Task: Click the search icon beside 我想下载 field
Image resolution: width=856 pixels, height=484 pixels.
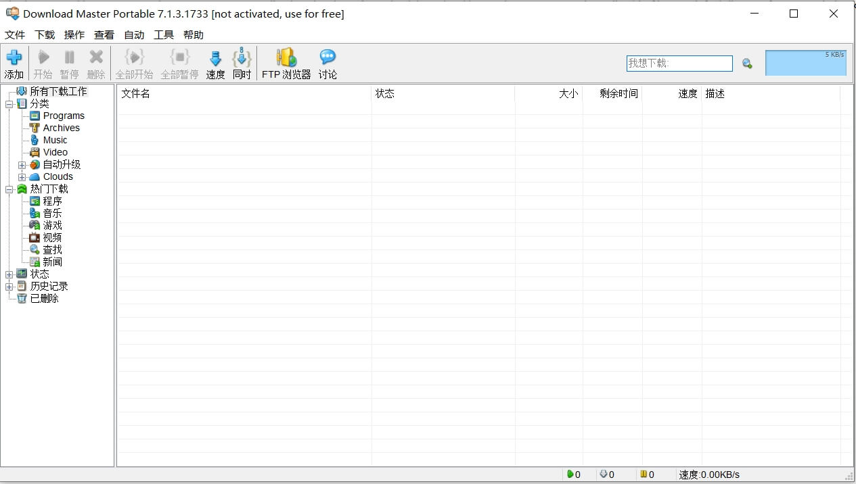Action: pos(747,64)
